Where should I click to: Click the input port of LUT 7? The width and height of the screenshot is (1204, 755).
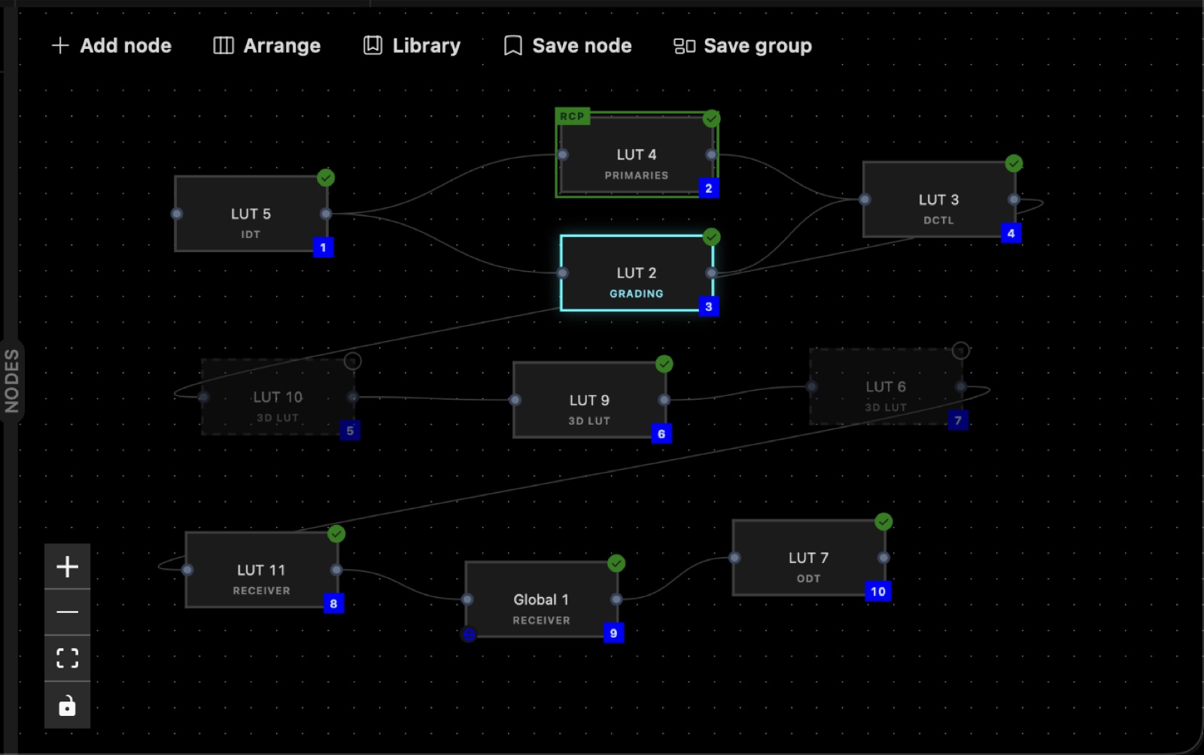pos(734,558)
